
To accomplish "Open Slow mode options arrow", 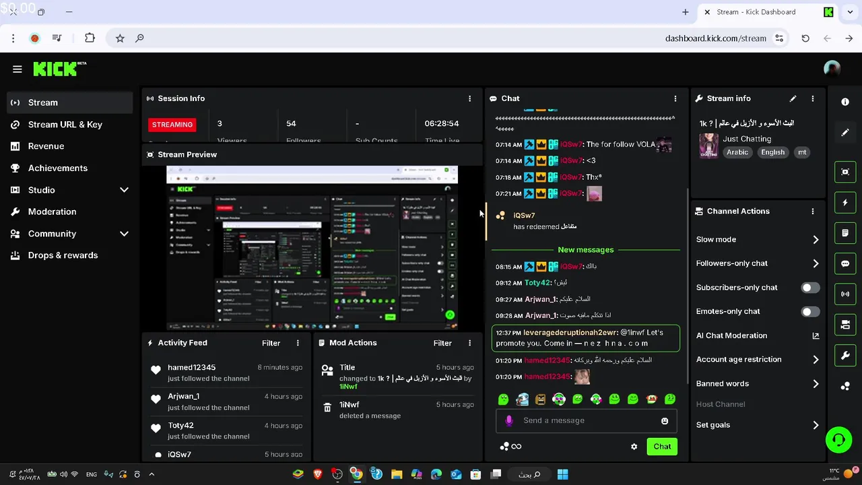I will pos(816,240).
